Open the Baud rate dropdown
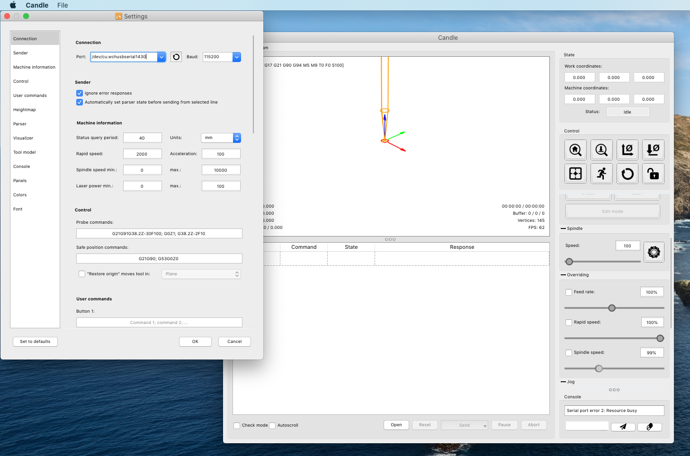 click(237, 57)
